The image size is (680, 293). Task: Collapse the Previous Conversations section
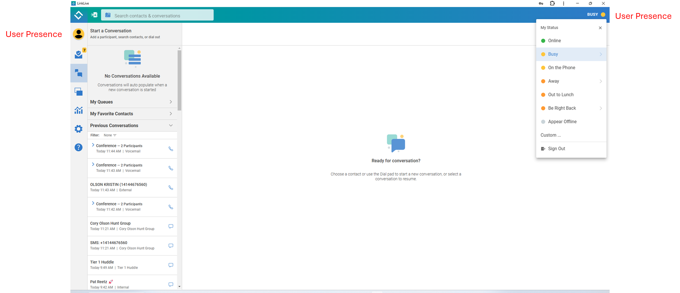coord(171,125)
